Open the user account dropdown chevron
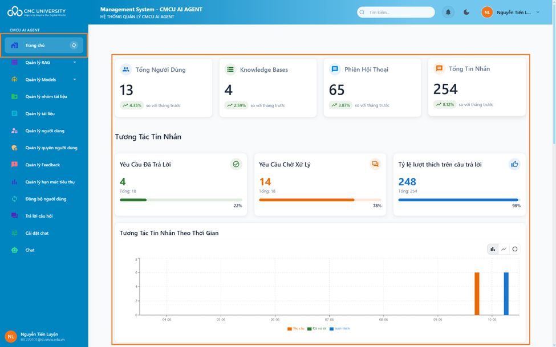556x347 pixels. (538, 12)
